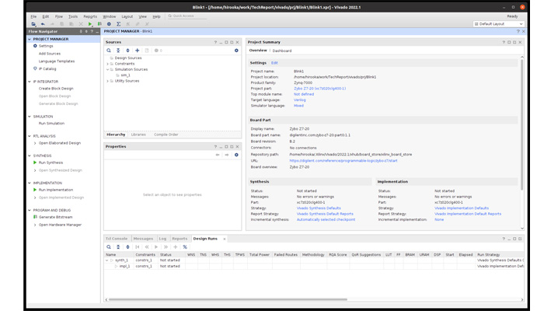Search sources with Sources panel magnifier icon
The width and height of the screenshot is (544, 311).
click(109, 51)
